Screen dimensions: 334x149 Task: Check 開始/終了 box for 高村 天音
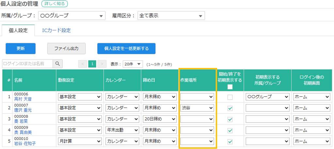click(230, 97)
